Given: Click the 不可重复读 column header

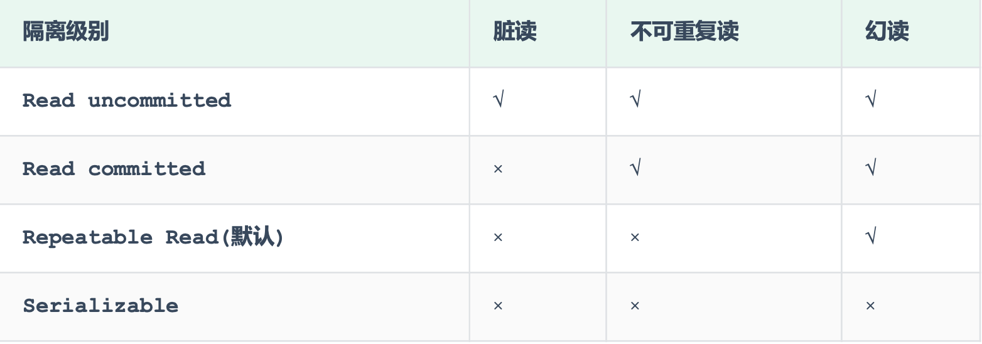Looking at the screenshot, I should [x=684, y=32].
